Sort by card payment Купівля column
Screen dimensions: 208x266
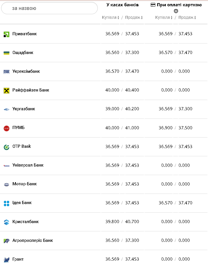pos(164,18)
